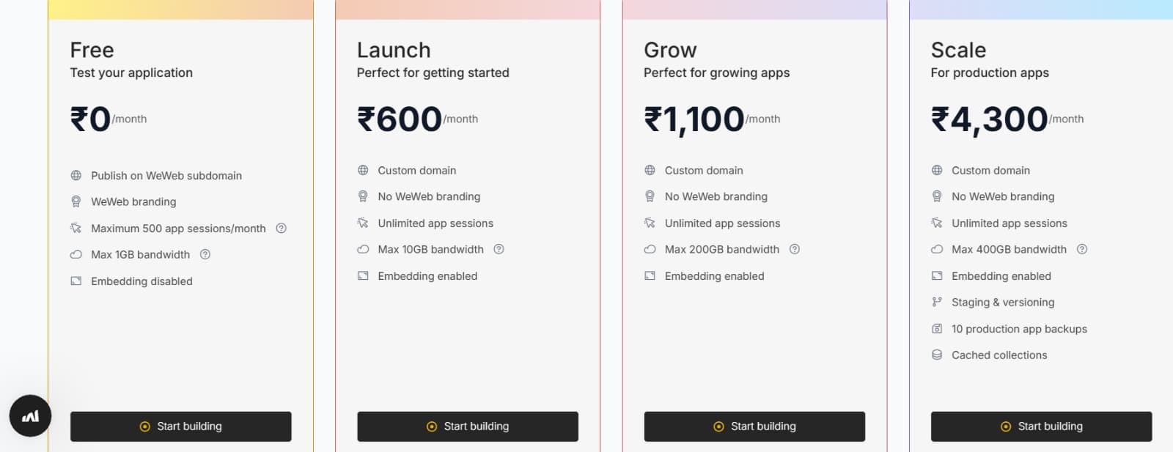The width and height of the screenshot is (1173, 452).
Task: Open the tooltip beside Max 1GB bandwidth in Free plan
Action: click(x=205, y=254)
